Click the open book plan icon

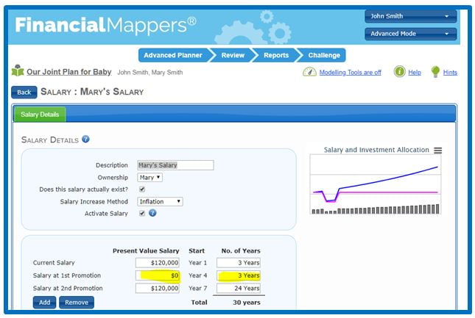[18, 72]
